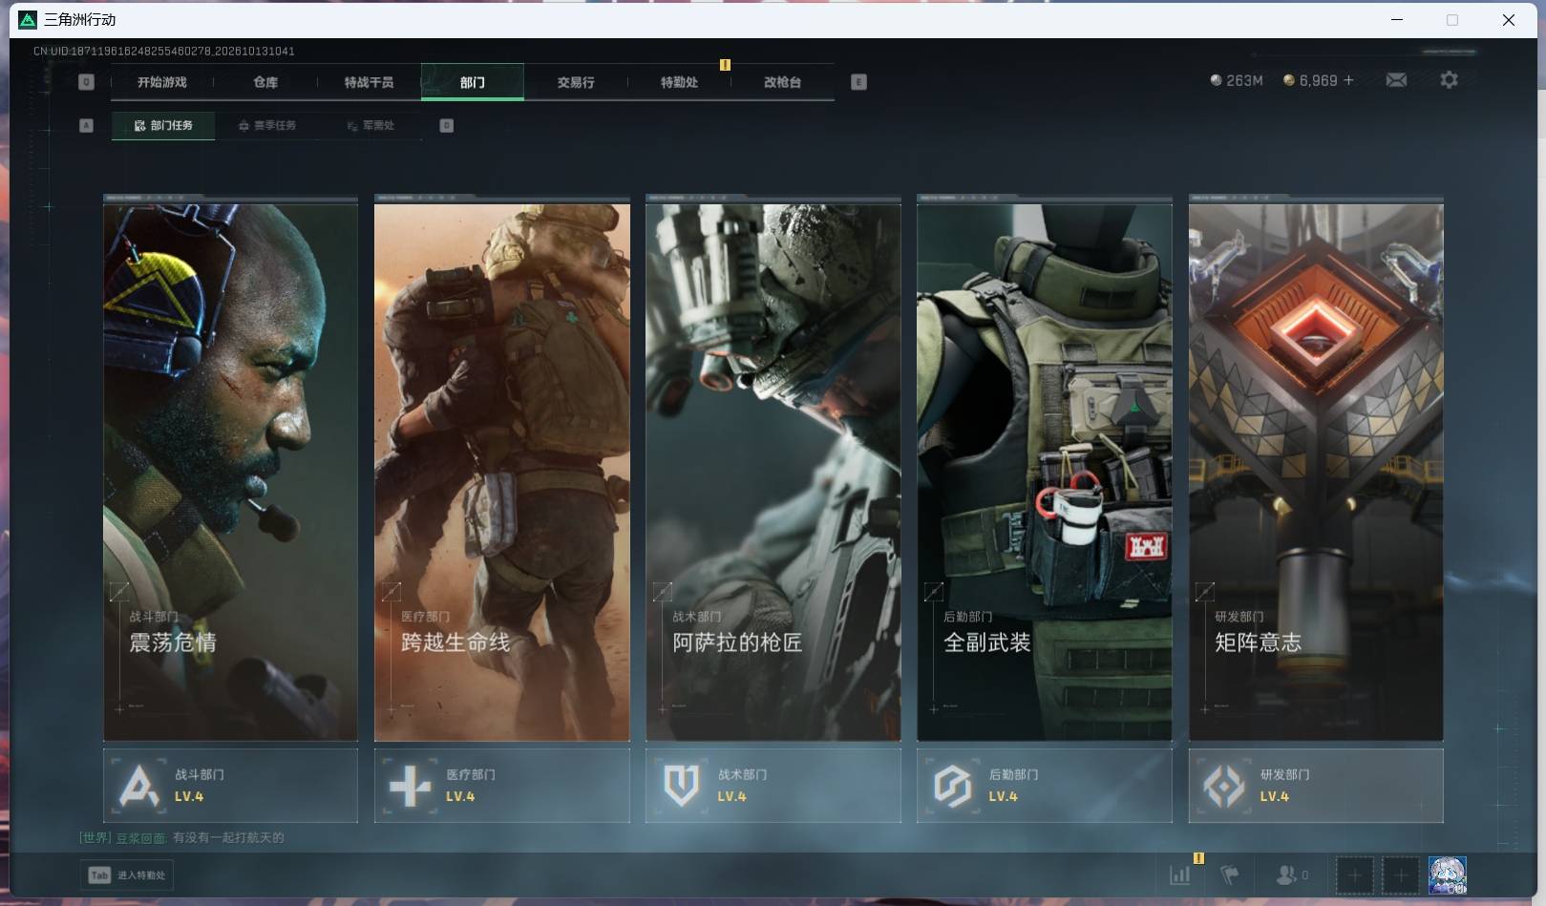Open the player avatar portrait
This screenshot has width=1546, height=906.
[x=1447, y=874]
